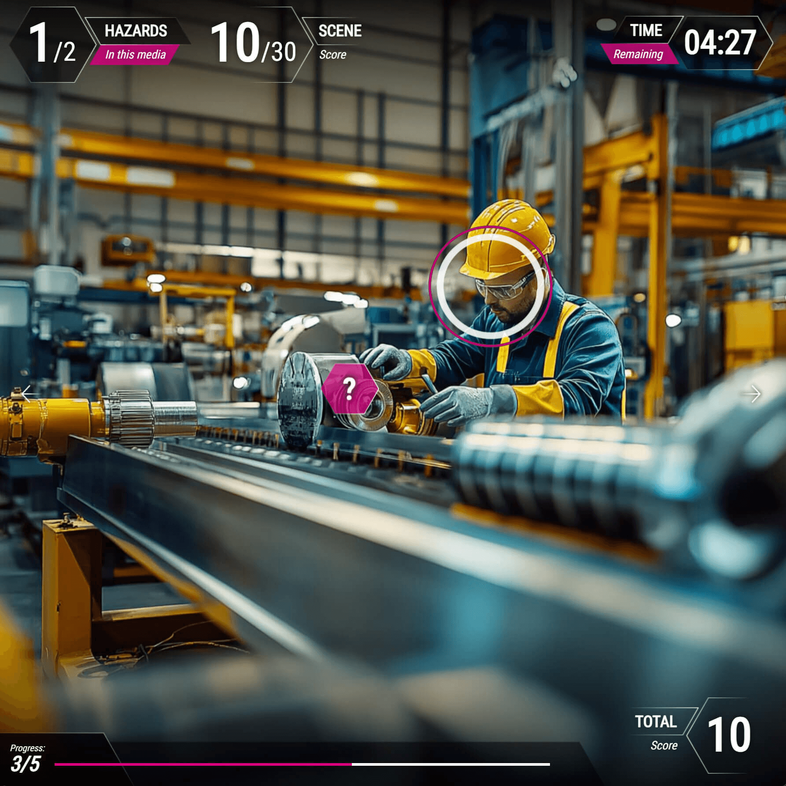This screenshot has width=786, height=786.
Task: Click the TIME heading
Action: tap(646, 30)
